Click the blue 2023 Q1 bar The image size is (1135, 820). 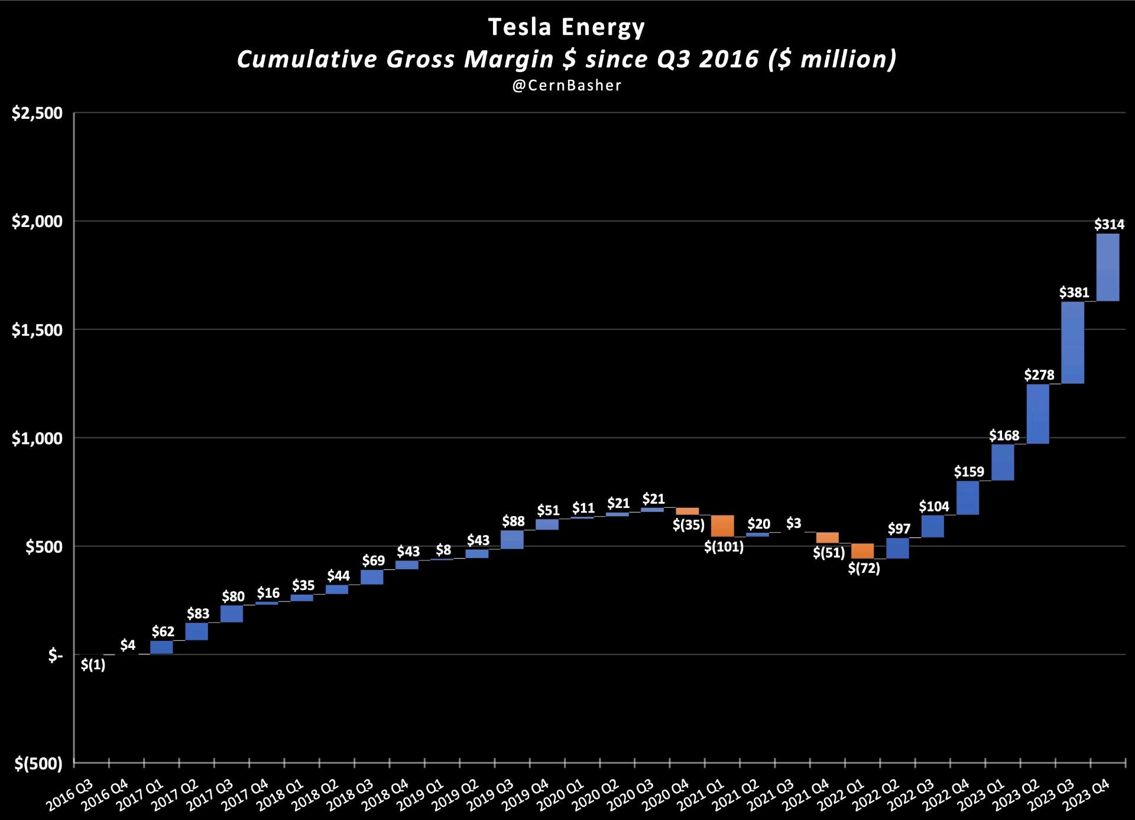pyautogui.click(x=1003, y=462)
